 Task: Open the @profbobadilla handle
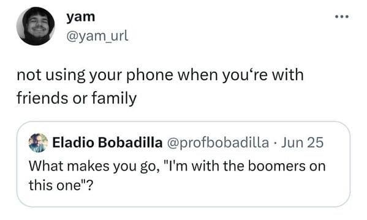click(218, 143)
